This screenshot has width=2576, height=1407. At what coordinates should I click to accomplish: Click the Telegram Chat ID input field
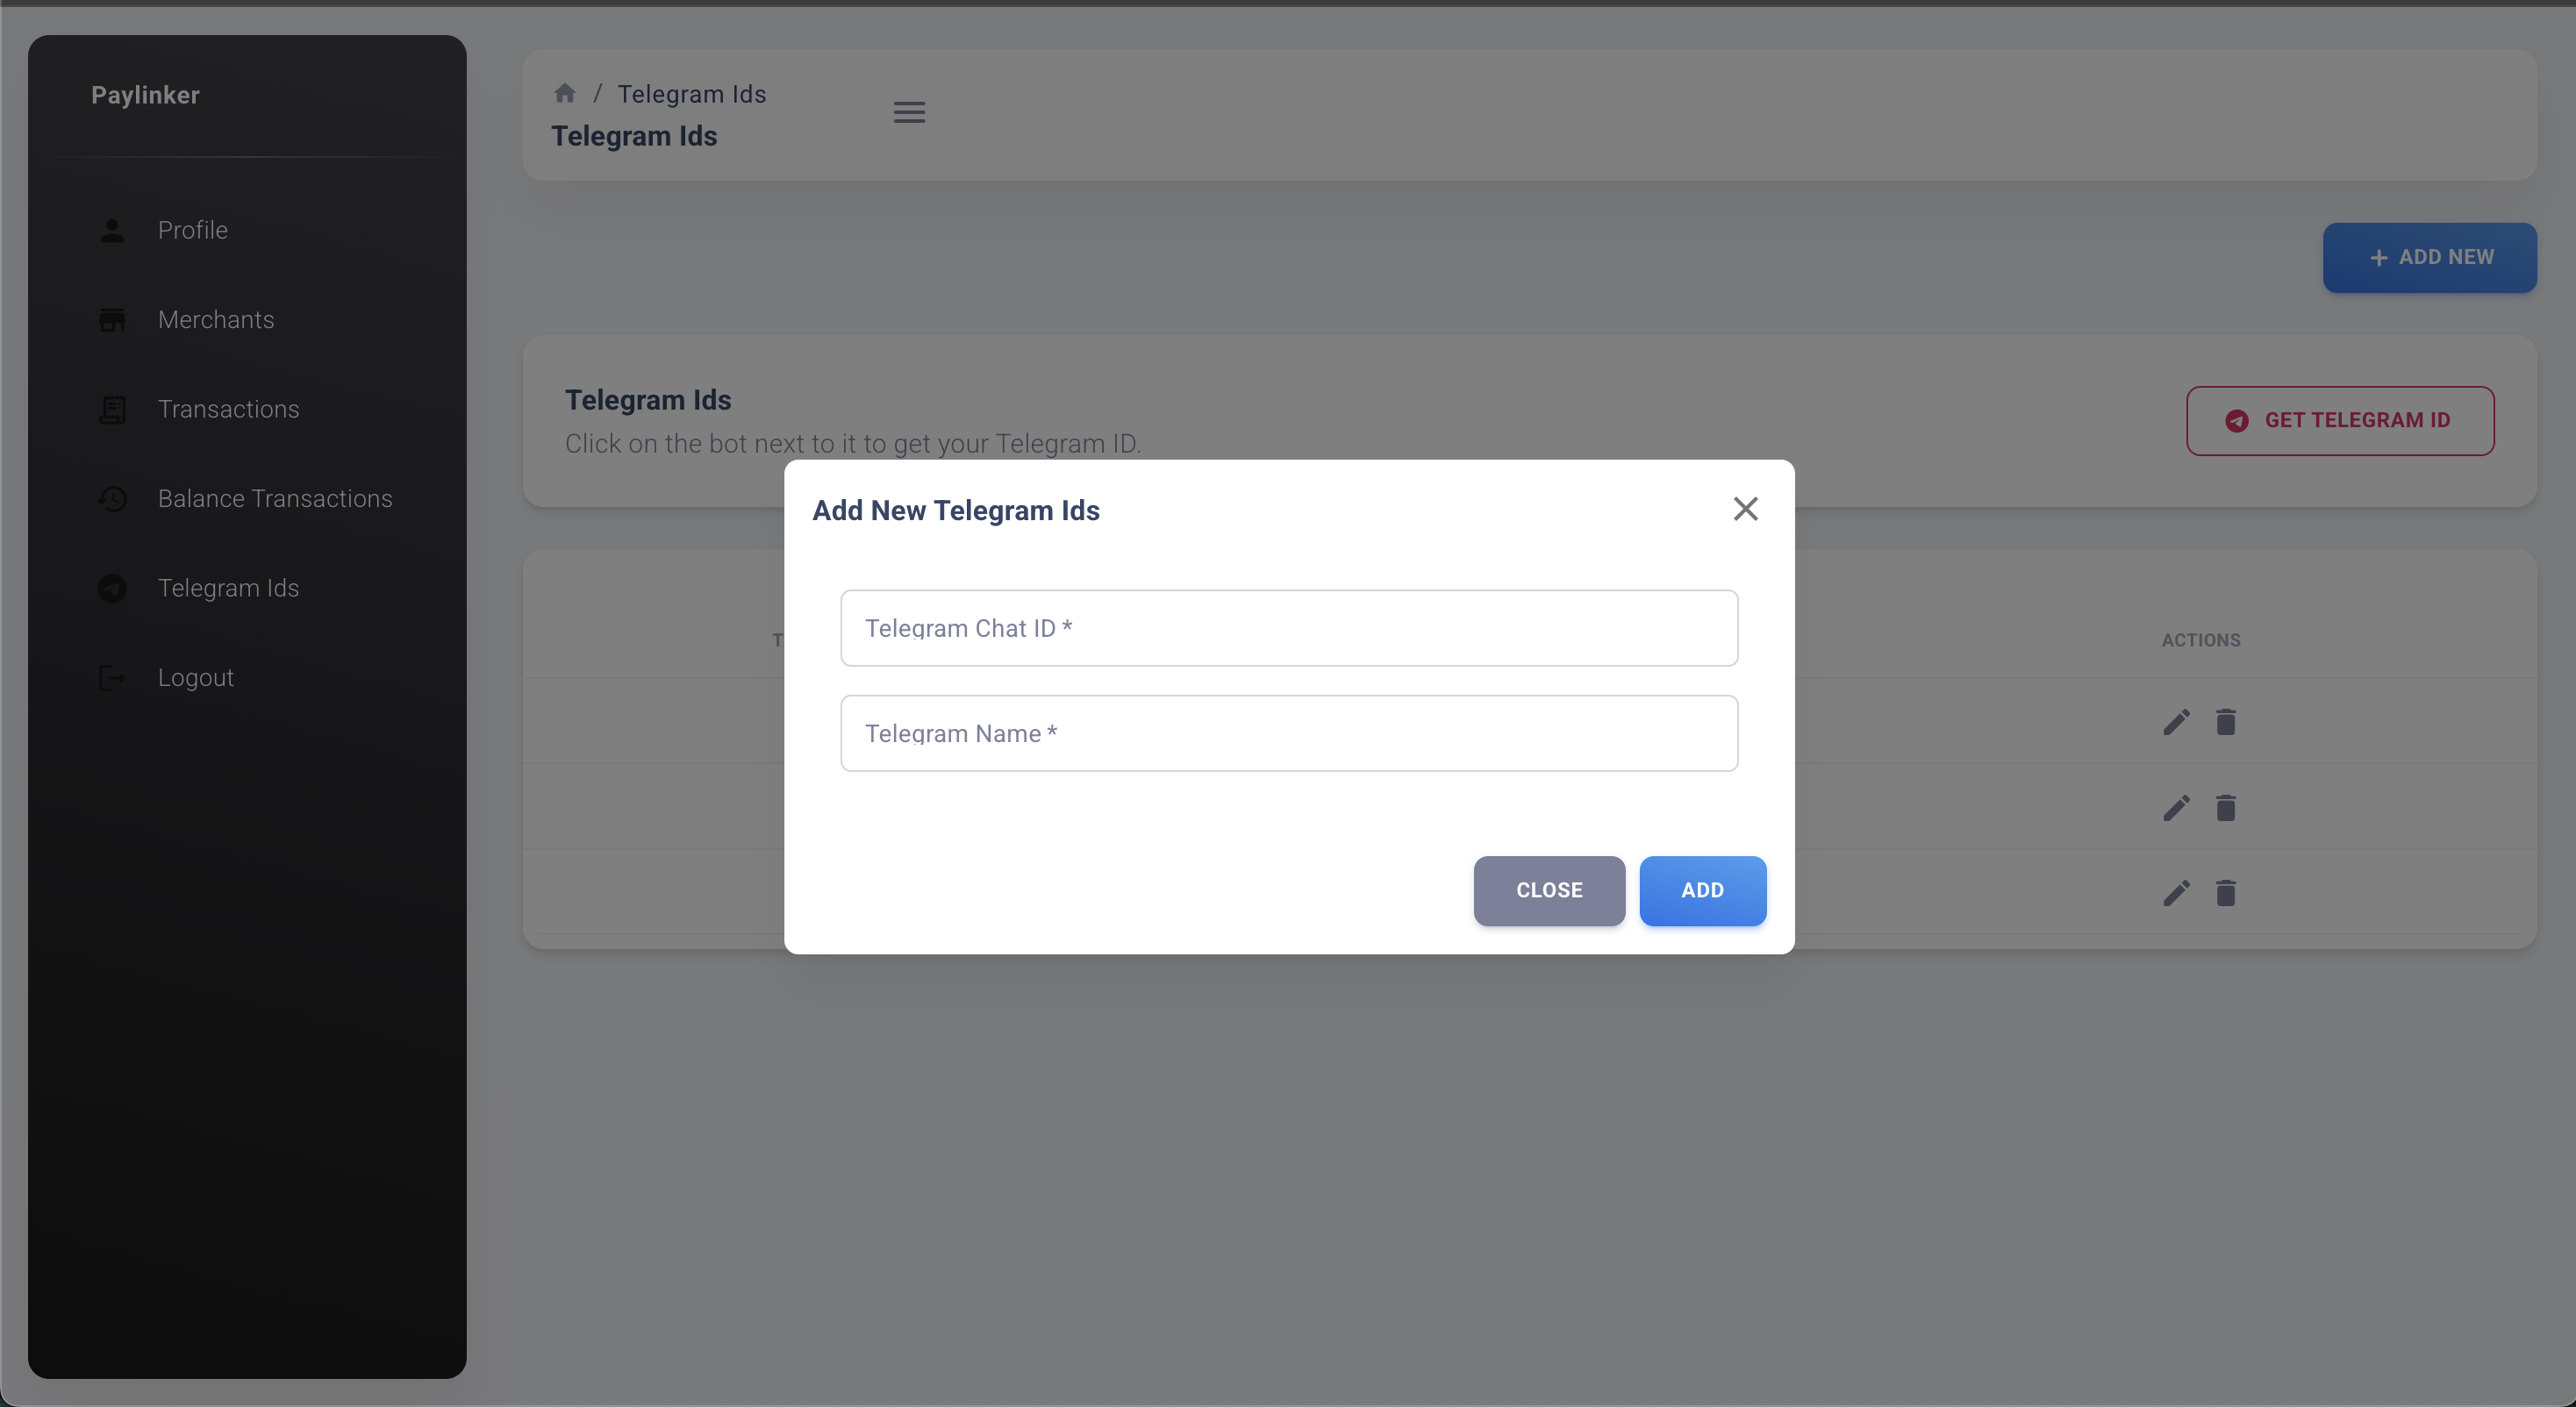pyautogui.click(x=1289, y=628)
